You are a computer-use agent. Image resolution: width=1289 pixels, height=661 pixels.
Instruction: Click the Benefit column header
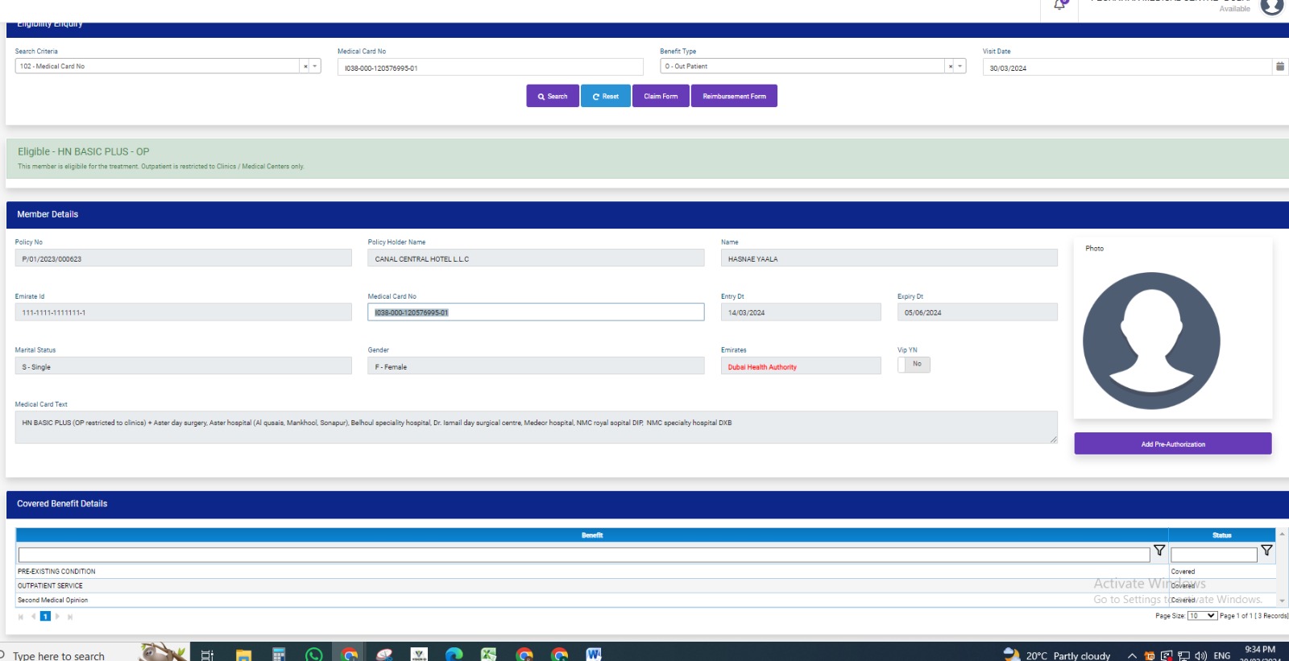coord(591,535)
